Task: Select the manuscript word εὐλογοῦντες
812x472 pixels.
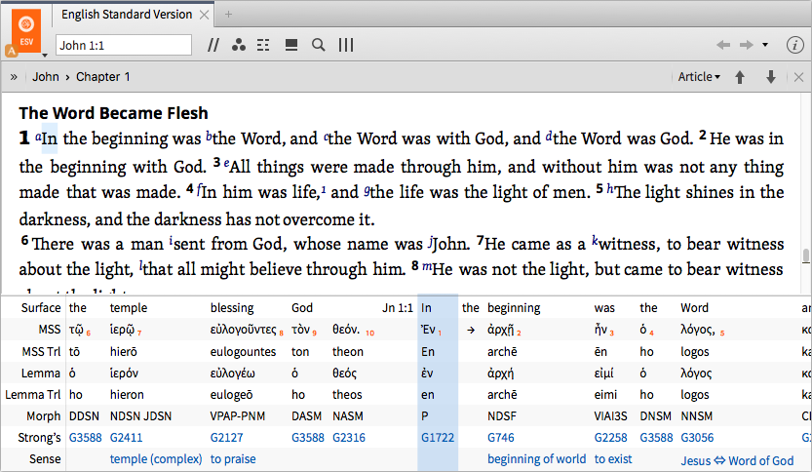Action: [243, 330]
